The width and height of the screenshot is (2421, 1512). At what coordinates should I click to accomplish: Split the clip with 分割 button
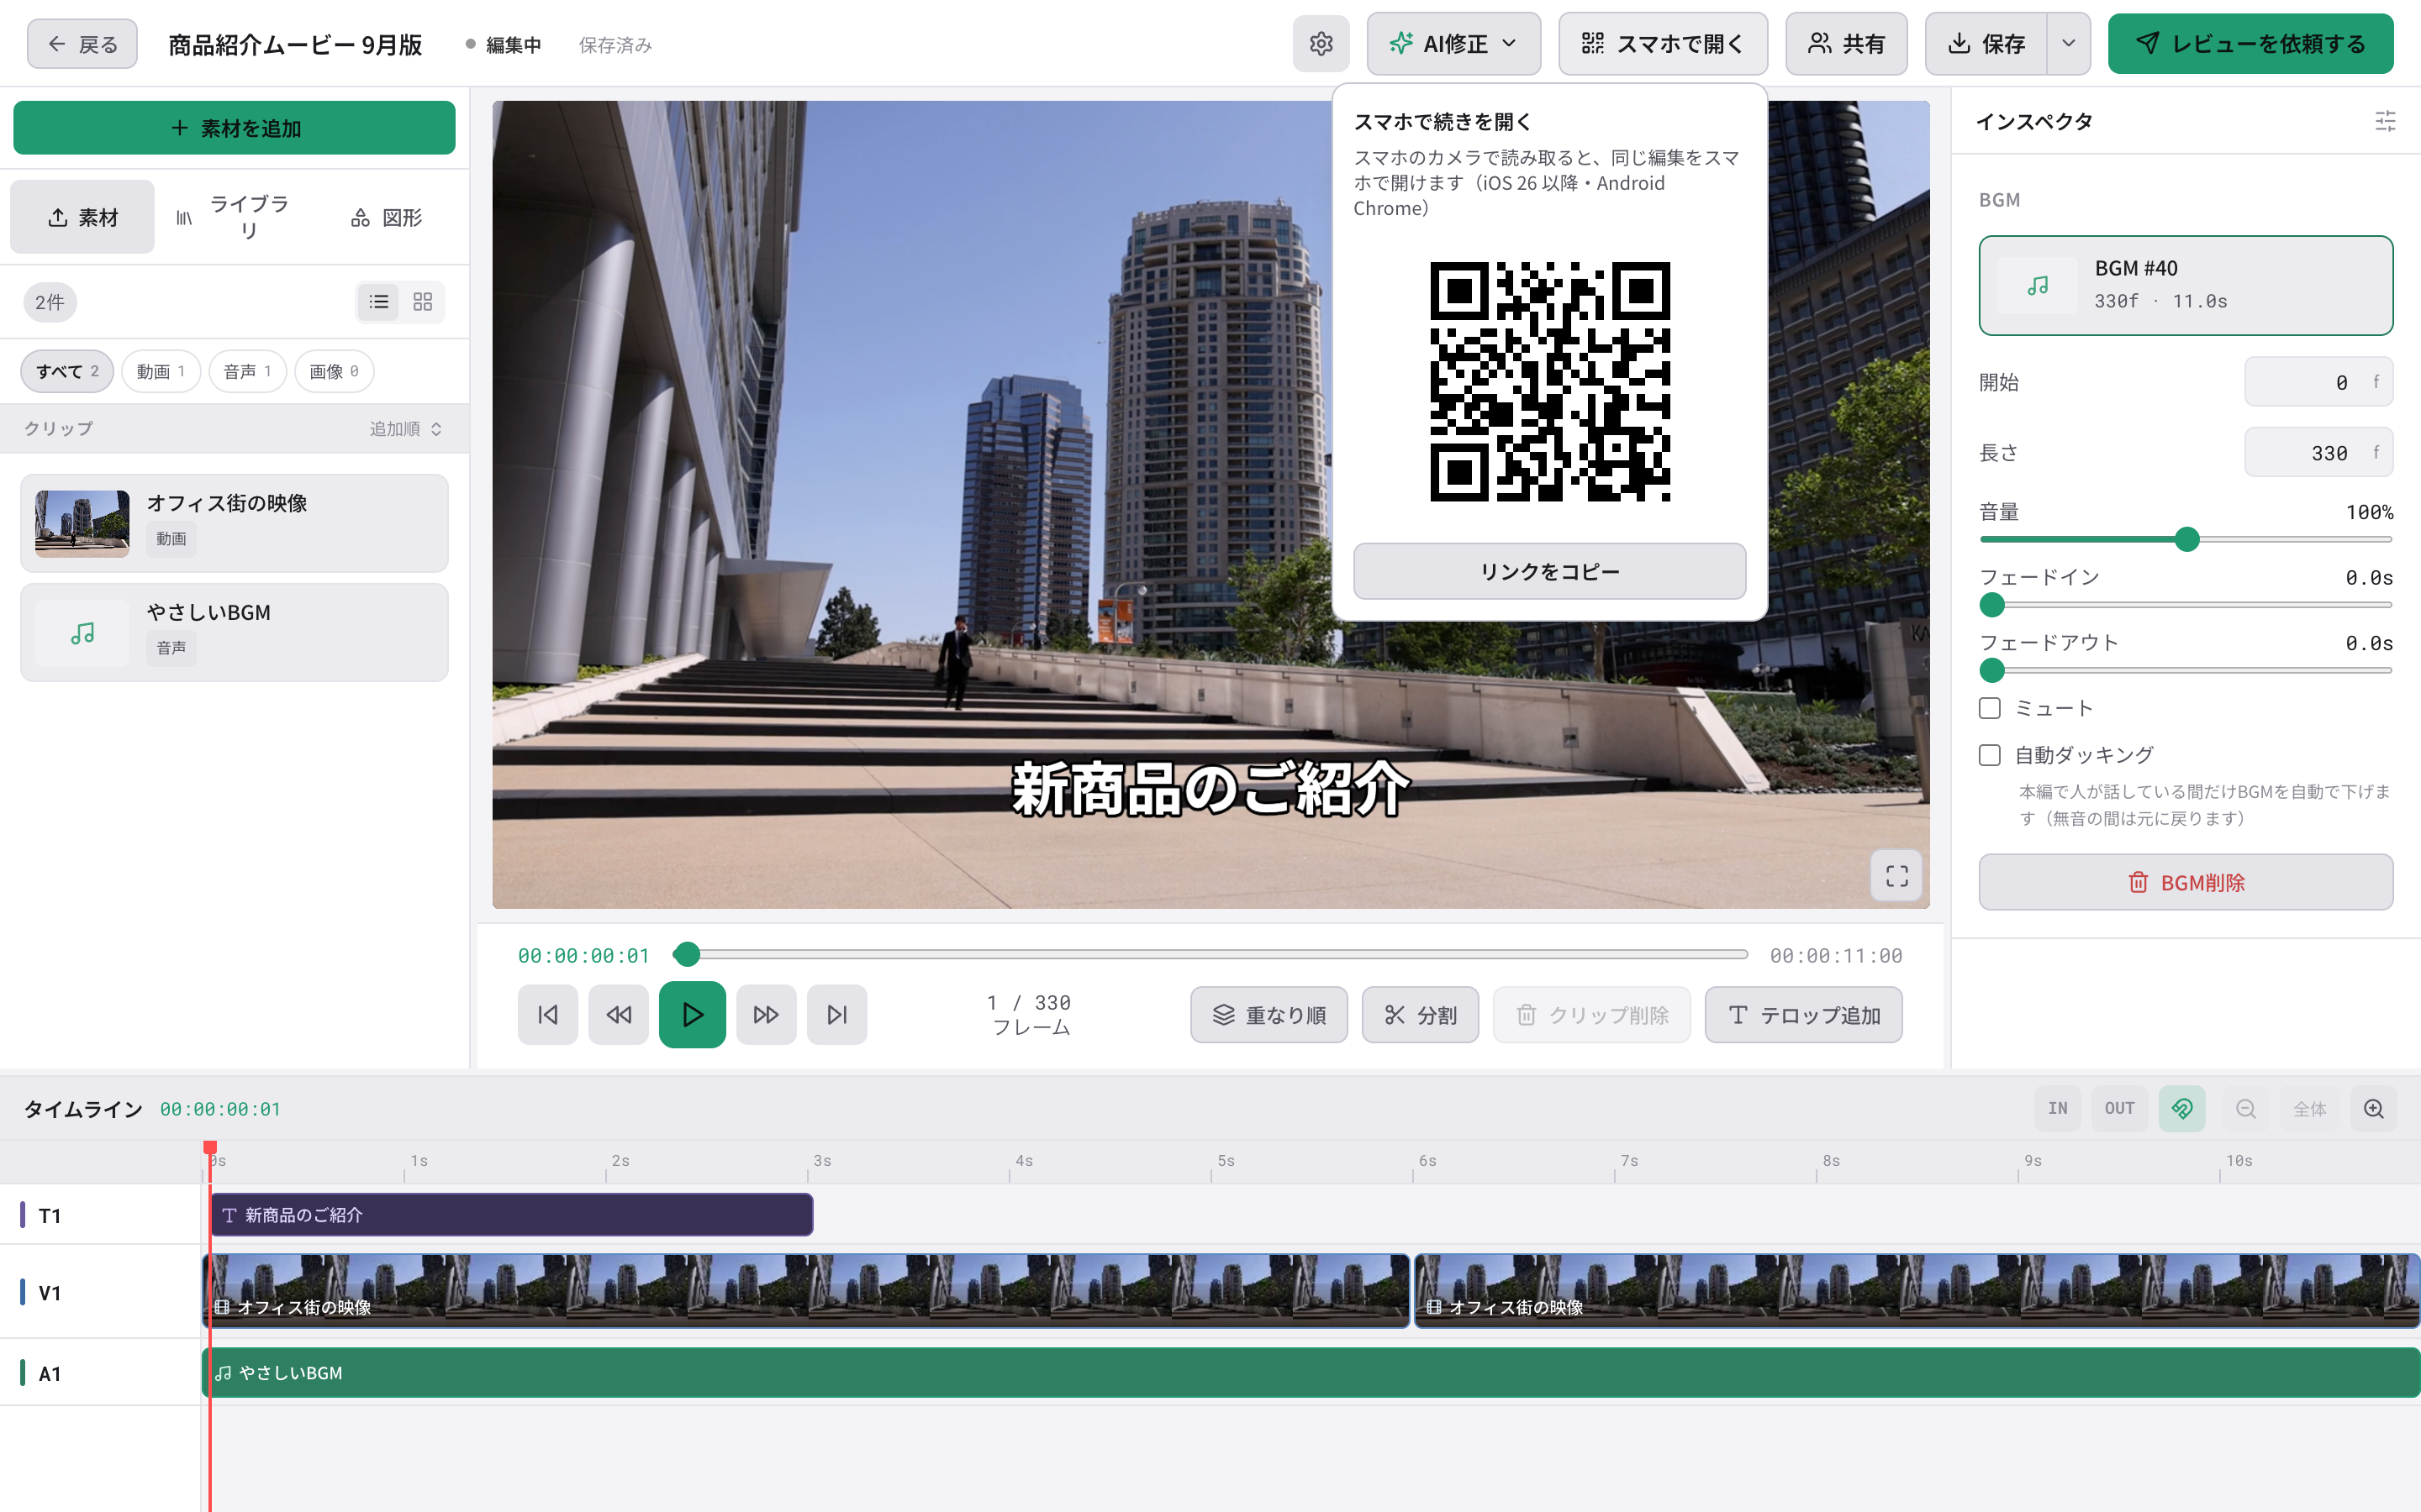click(x=1420, y=1015)
